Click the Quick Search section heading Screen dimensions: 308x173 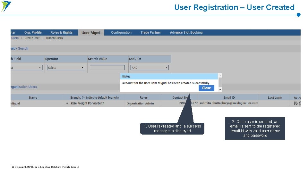click(20, 48)
